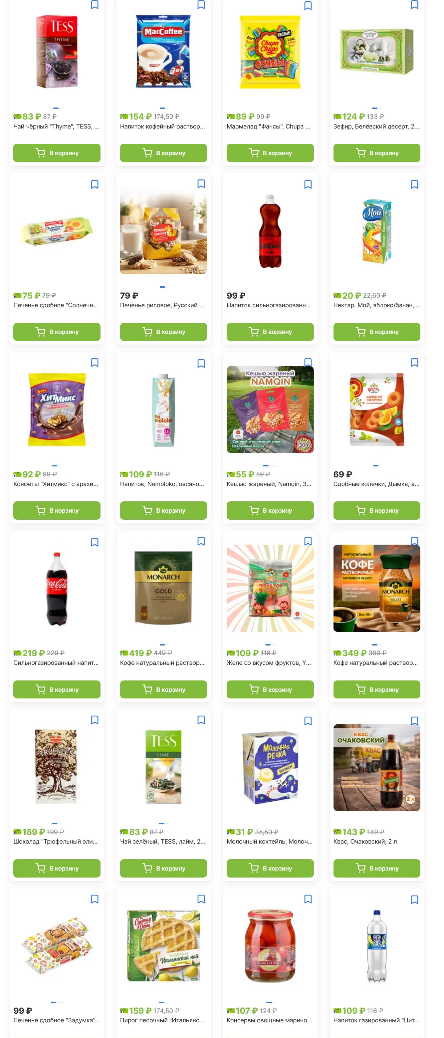Screen dimensions: 444x1038
Task: Save the Chupa Chups marmalade to favorites
Action: pyautogui.click(x=308, y=6)
